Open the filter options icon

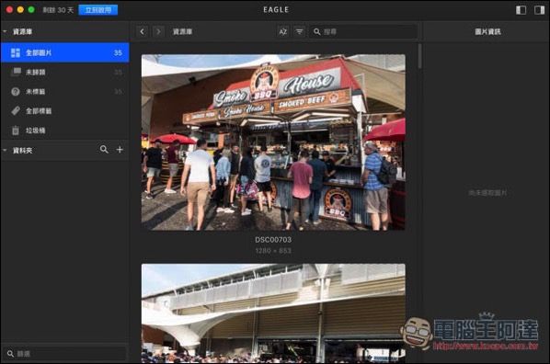(300, 31)
